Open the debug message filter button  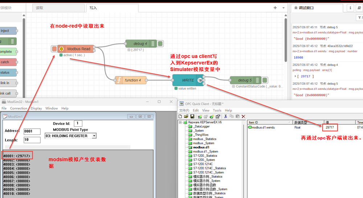coord(359,17)
